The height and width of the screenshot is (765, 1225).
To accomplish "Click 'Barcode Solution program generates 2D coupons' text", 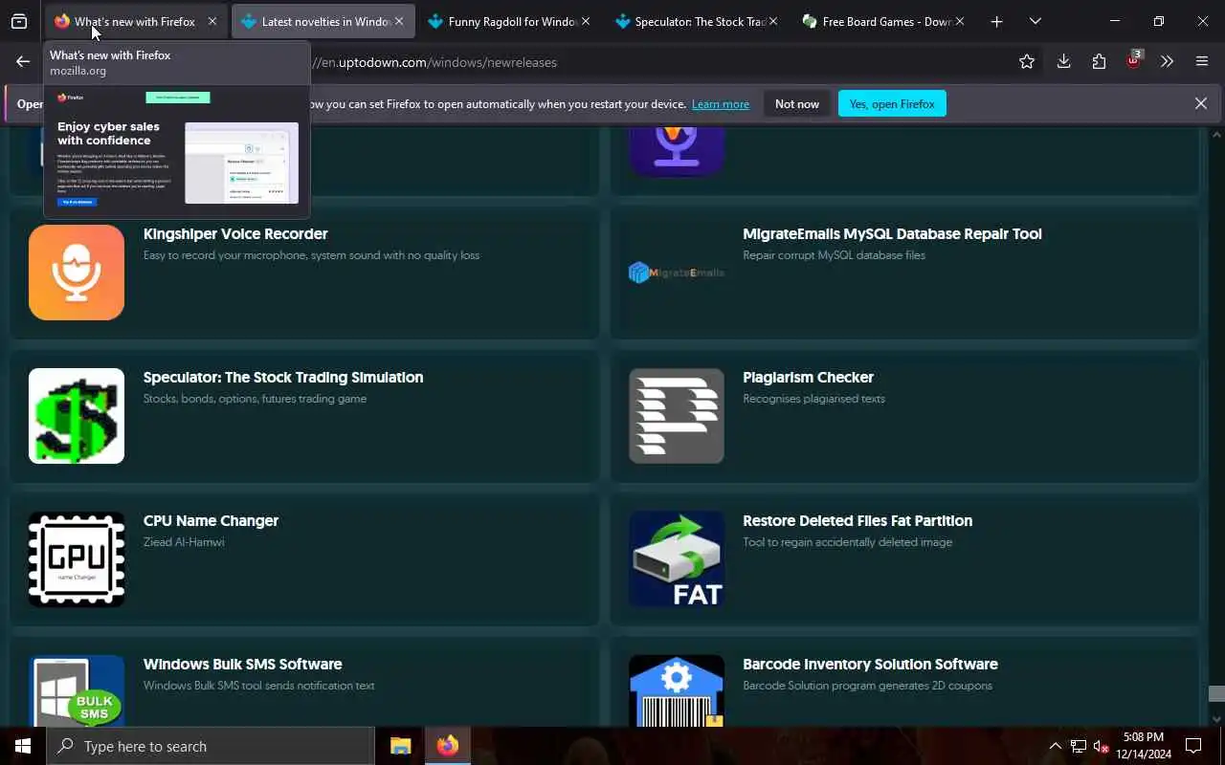I will pyautogui.click(x=867, y=686).
